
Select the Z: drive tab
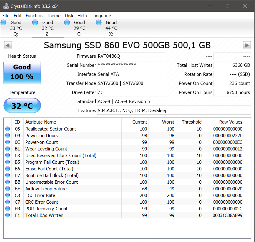[48, 28]
